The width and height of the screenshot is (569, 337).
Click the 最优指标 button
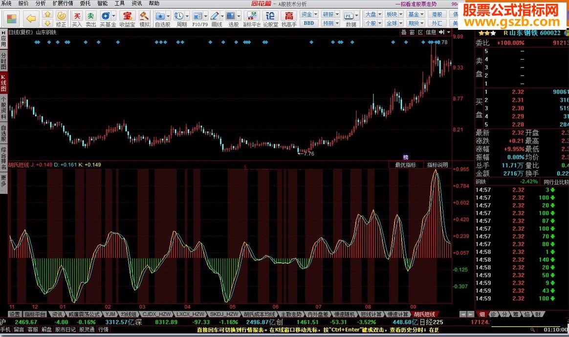(405, 165)
